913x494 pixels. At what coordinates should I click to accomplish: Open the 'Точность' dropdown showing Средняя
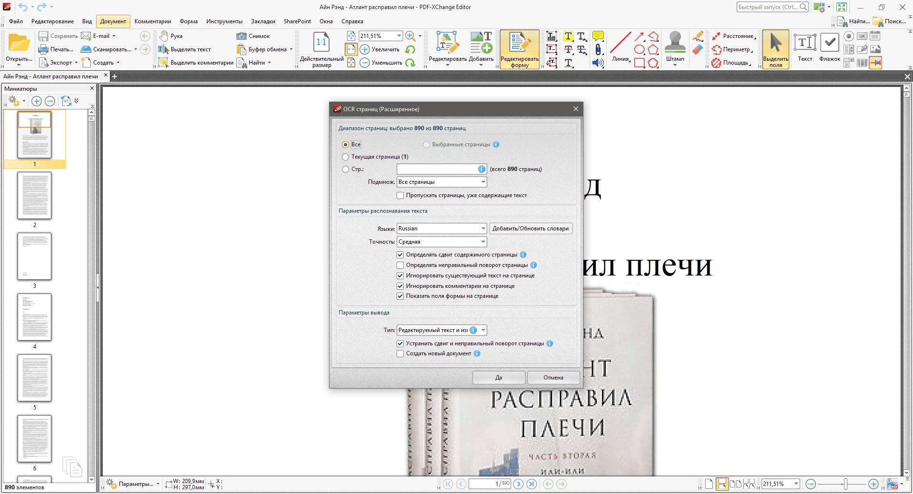click(x=442, y=242)
